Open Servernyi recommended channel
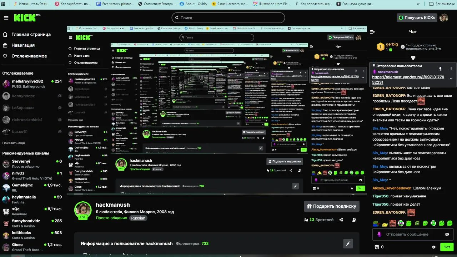The height and width of the screenshot is (257, 457). coord(32,163)
